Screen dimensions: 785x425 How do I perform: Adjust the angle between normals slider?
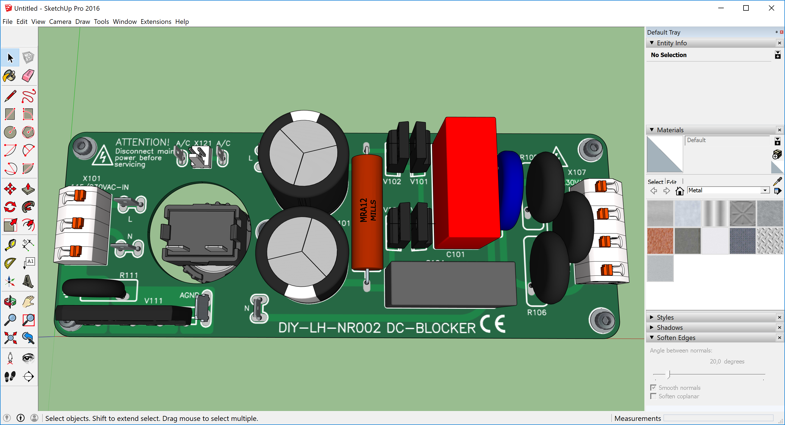pos(669,374)
